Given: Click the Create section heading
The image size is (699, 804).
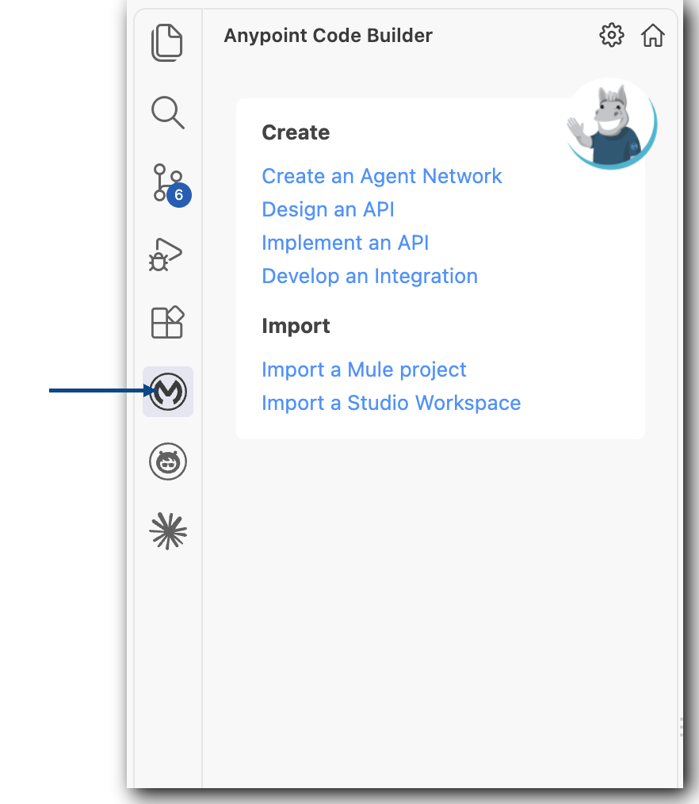Looking at the screenshot, I should (296, 132).
